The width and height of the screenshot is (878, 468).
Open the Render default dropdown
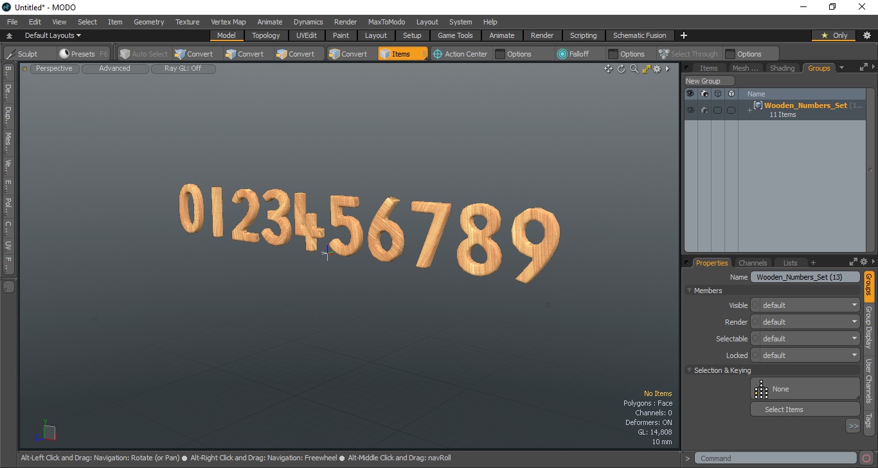coord(810,322)
